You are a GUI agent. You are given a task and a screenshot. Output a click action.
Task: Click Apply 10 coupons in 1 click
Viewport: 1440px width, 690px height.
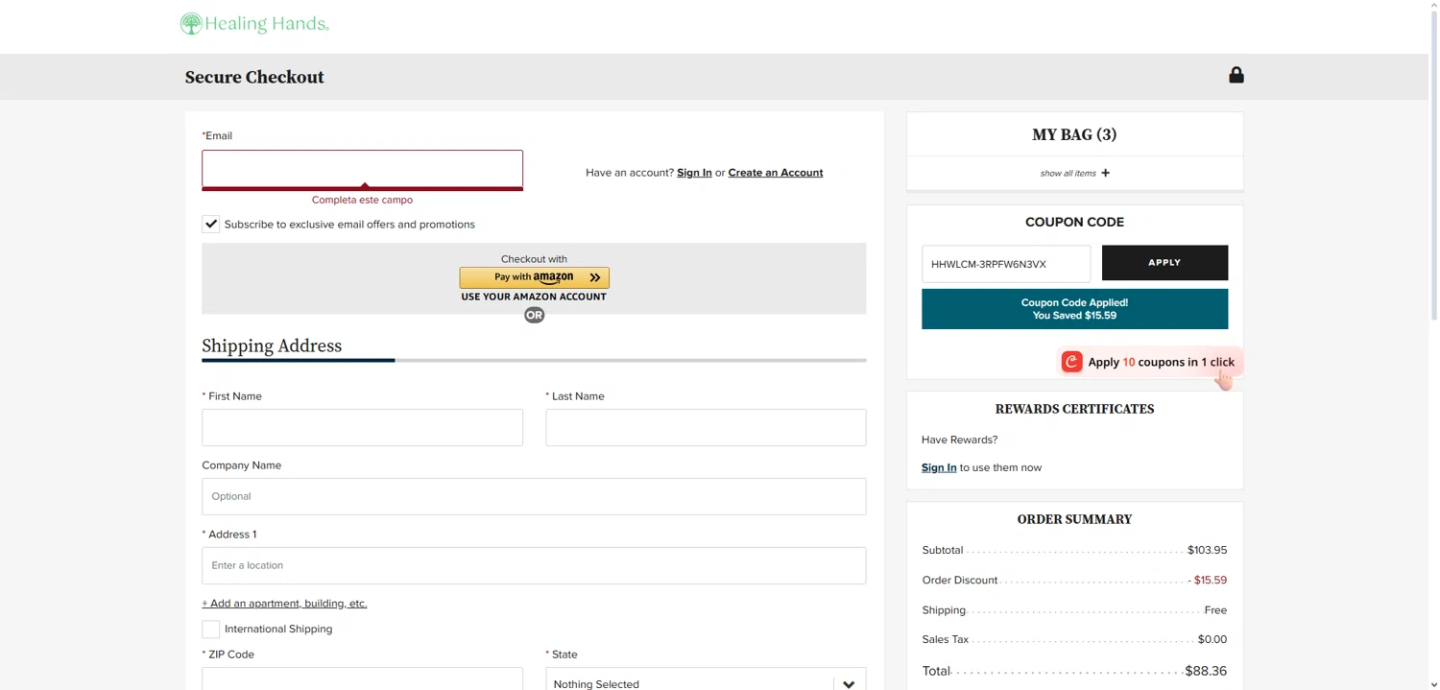1150,362
